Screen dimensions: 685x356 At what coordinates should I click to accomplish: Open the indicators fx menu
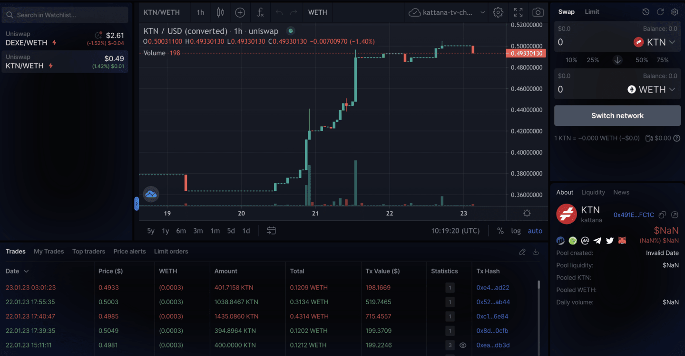260,12
